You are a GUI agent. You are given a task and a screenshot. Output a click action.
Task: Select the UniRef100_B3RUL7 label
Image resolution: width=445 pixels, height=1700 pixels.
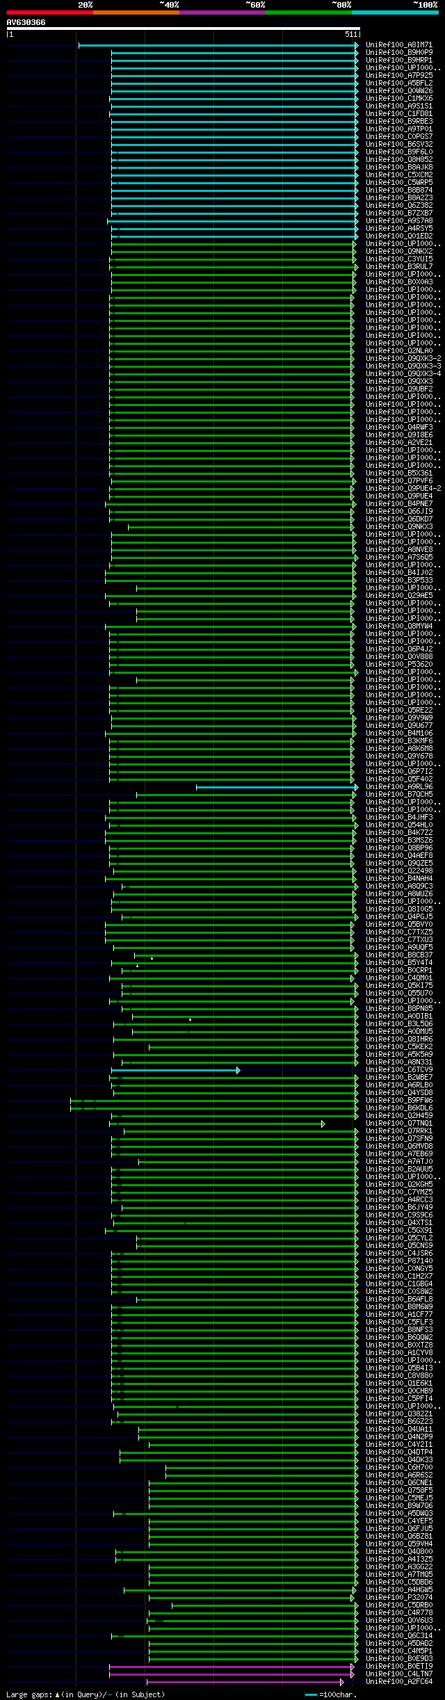coord(399,267)
